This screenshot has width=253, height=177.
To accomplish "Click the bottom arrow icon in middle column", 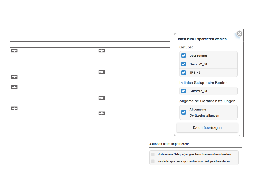I will [102, 113].
